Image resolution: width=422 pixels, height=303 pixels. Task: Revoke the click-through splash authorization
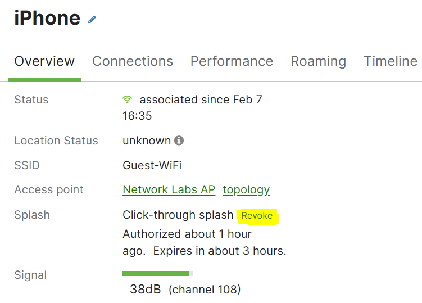[257, 216]
